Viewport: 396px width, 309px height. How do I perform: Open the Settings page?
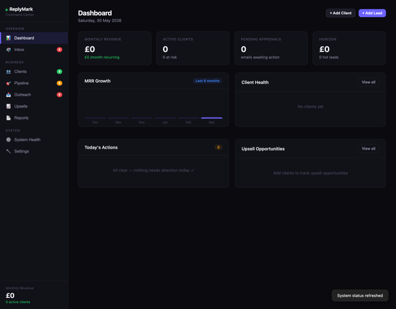(x=34, y=151)
